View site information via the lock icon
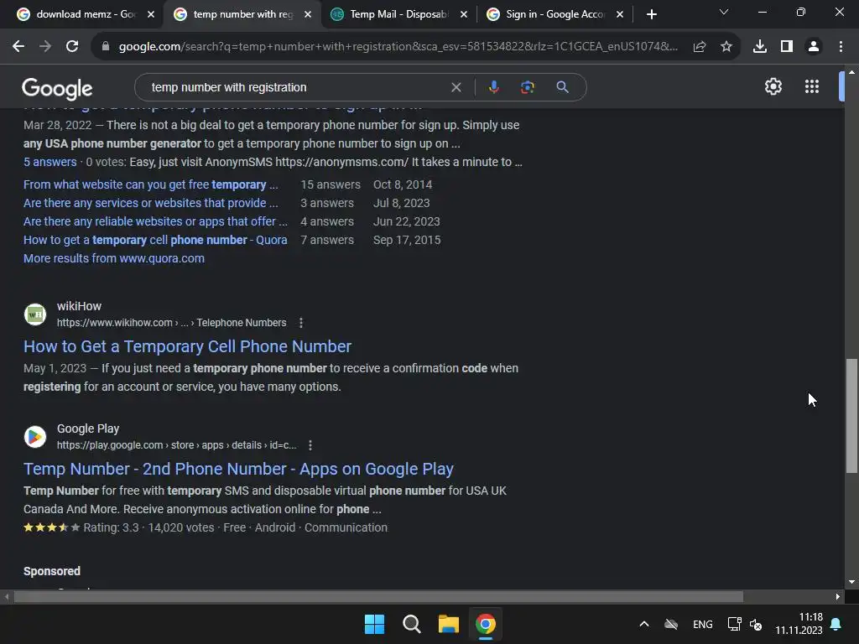Image resolution: width=859 pixels, height=644 pixels. (106, 47)
